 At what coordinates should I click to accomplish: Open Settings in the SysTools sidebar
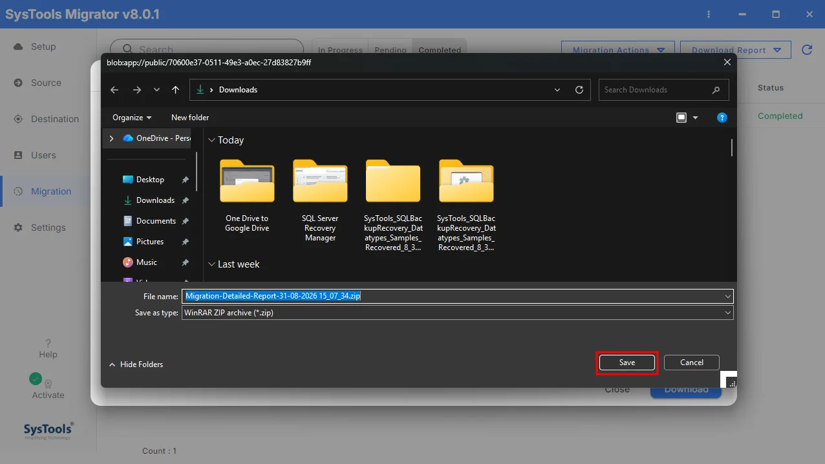41,227
